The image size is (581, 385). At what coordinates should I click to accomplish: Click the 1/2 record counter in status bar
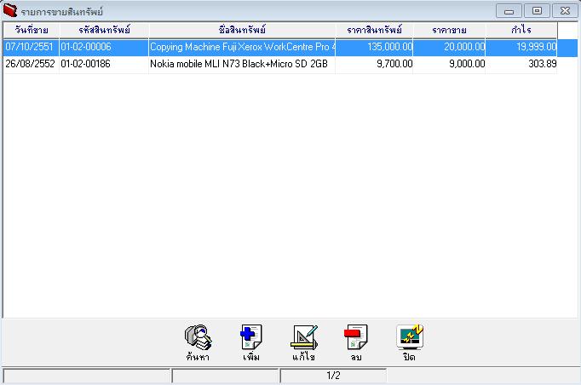[333, 376]
